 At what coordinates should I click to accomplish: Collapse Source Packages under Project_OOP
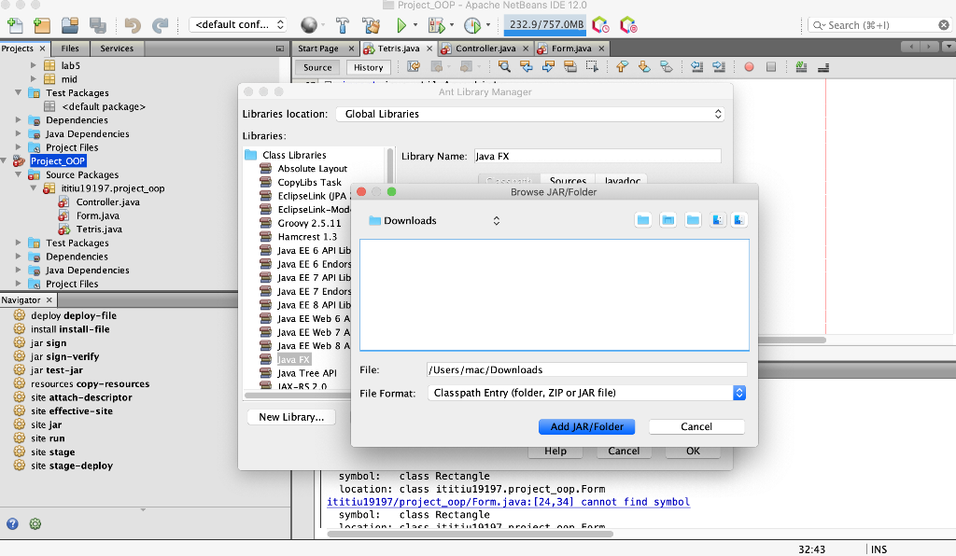tap(19, 174)
